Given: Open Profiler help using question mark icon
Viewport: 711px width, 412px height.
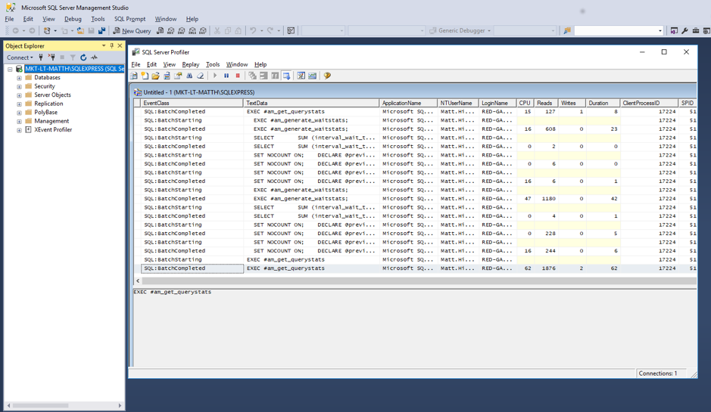Looking at the screenshot, I should tap(327, 76).
